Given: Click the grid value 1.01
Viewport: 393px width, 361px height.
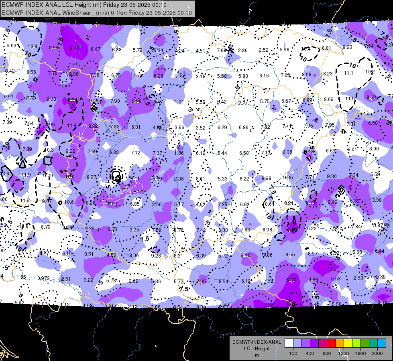Looking at the screenshot, I should click(x=179, y=102).
